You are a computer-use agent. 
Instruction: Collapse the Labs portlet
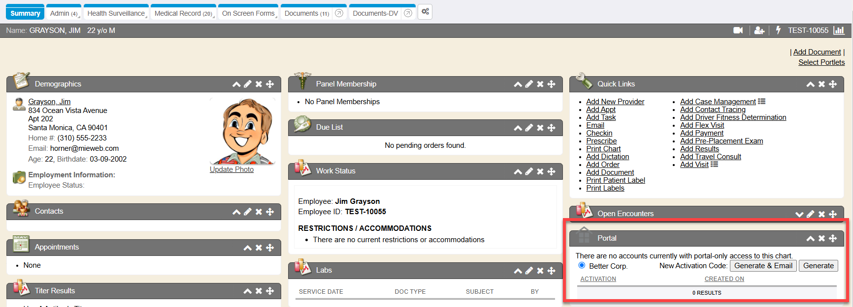518,271
